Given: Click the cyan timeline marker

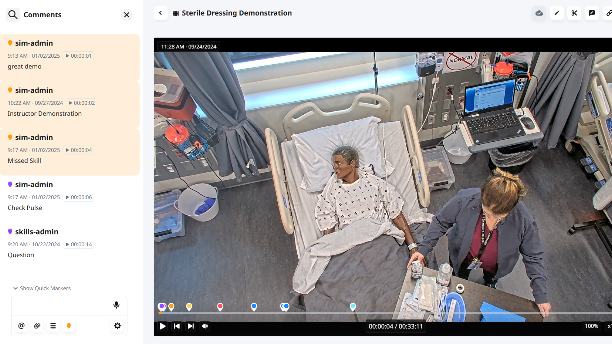Looking at the screenshot, I should (353, 307).
